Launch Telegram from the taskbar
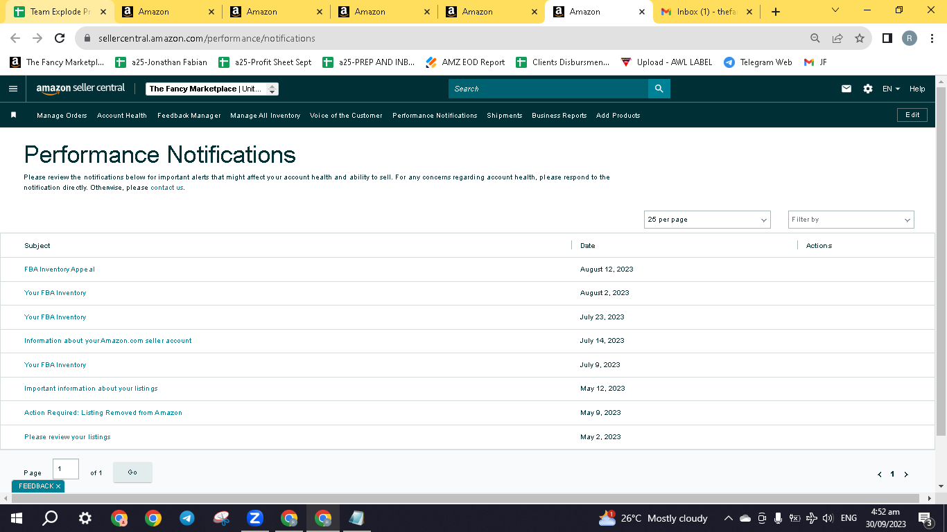 [186, 518]
